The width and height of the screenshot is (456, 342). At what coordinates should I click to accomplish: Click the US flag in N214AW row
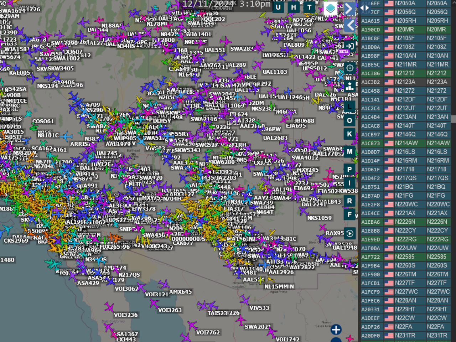tap(389, 143)
